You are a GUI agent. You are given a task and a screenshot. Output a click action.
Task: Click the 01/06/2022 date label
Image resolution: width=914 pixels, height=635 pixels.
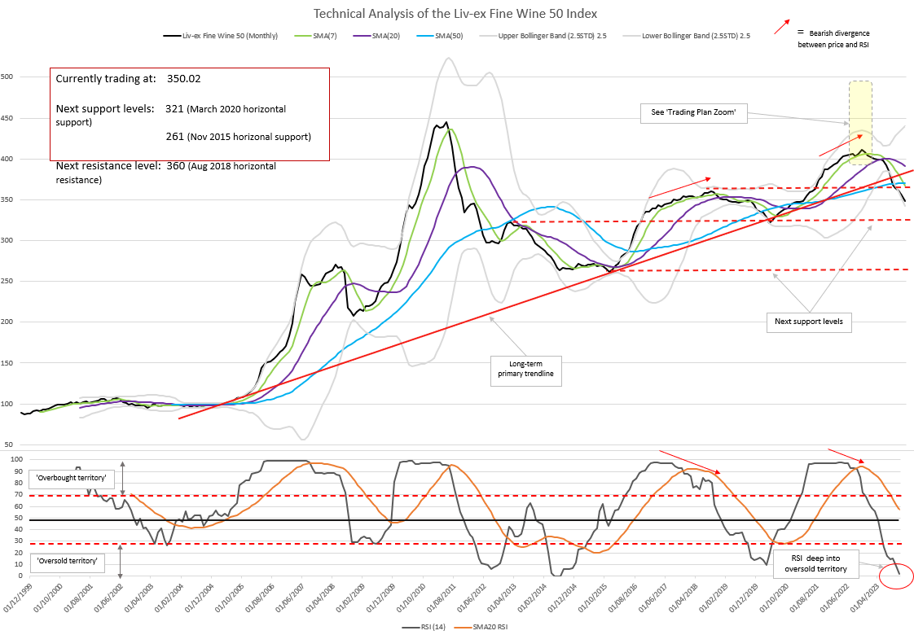833,597
